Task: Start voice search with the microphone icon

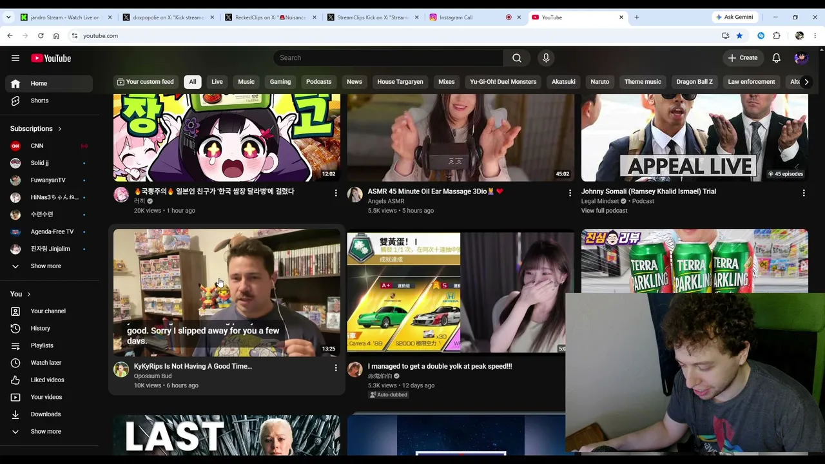Action: tap(546, 58)
